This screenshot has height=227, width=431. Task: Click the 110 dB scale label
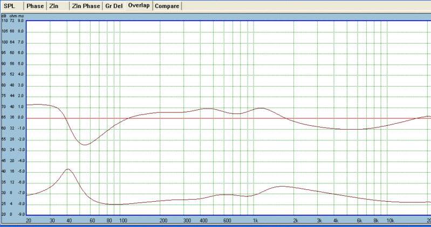pyautogui.click(x=5, y=20)
